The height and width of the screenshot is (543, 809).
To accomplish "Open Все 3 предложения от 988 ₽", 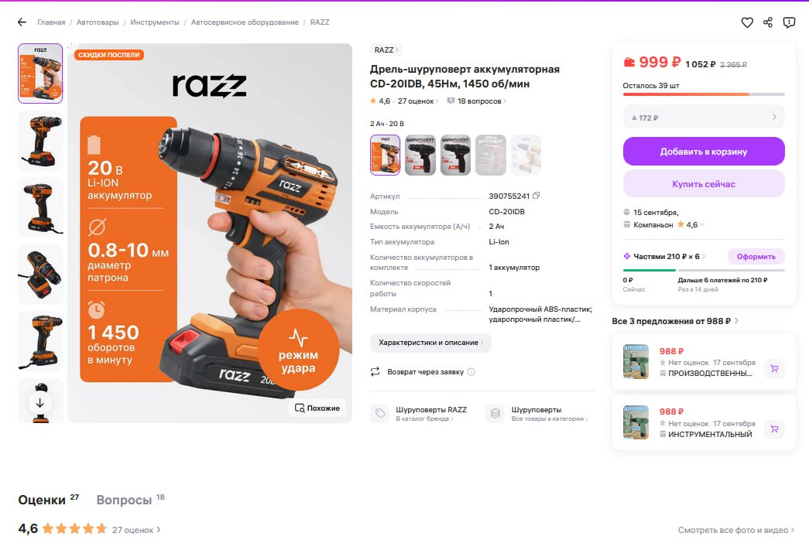I will 675,321.
